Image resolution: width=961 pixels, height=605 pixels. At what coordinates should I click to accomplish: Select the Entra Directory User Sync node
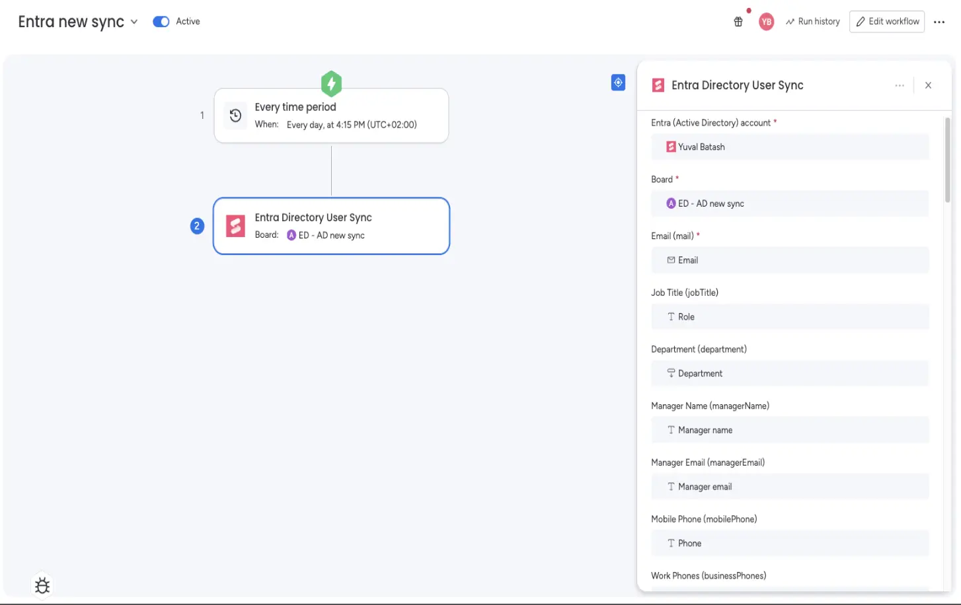click(x=331, y=226)
